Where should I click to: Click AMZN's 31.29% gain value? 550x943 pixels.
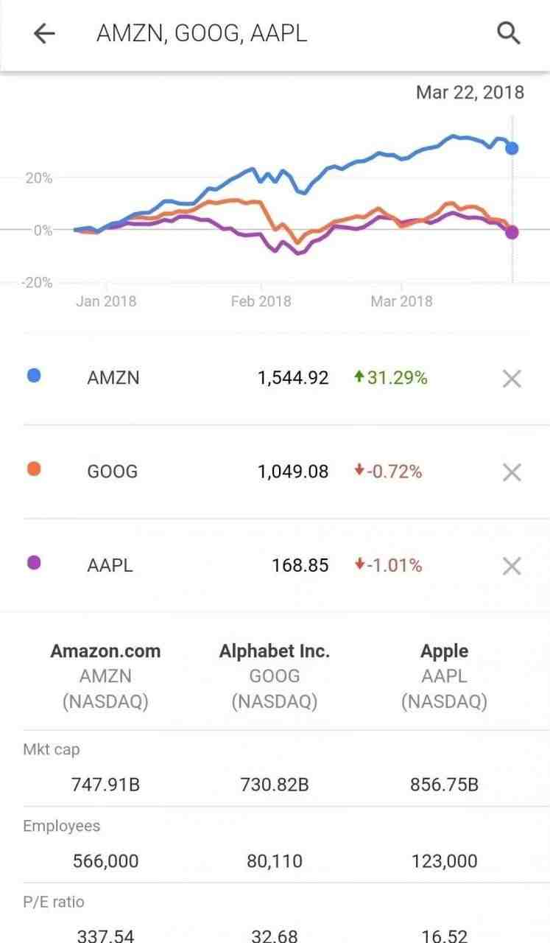click(390, 378)
